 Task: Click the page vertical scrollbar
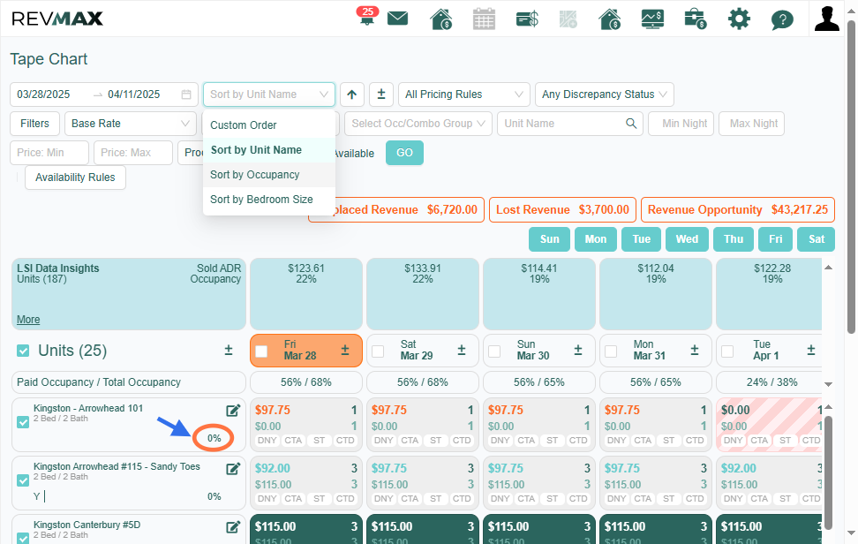click(851, 178)
